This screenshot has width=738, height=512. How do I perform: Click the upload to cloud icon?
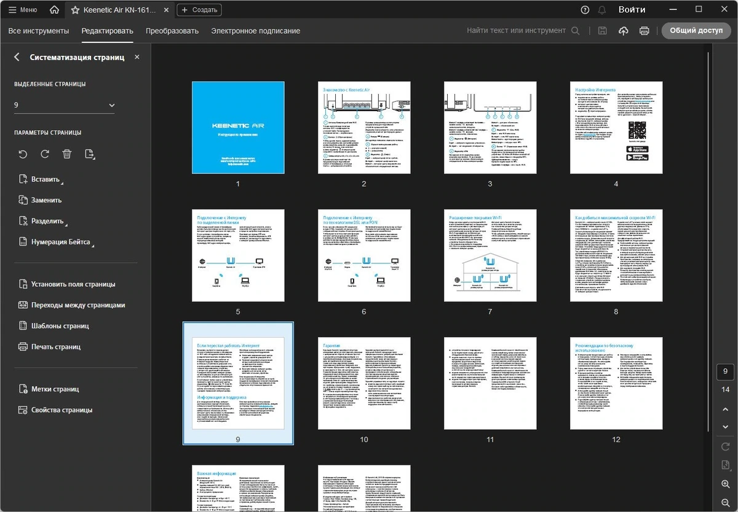tap(623, 31)
